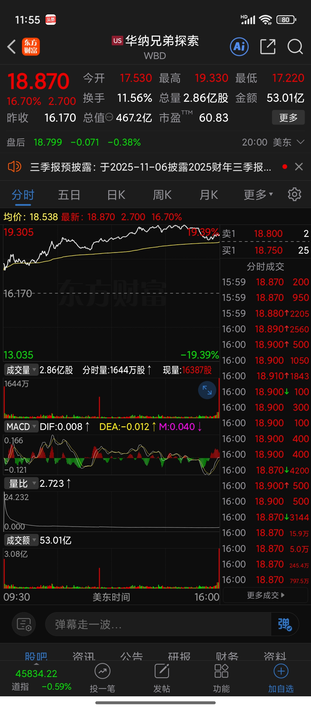This screenshot has height=709, width=311.
Task: Open the Ai assistant icon
Action: pos(239,47)
